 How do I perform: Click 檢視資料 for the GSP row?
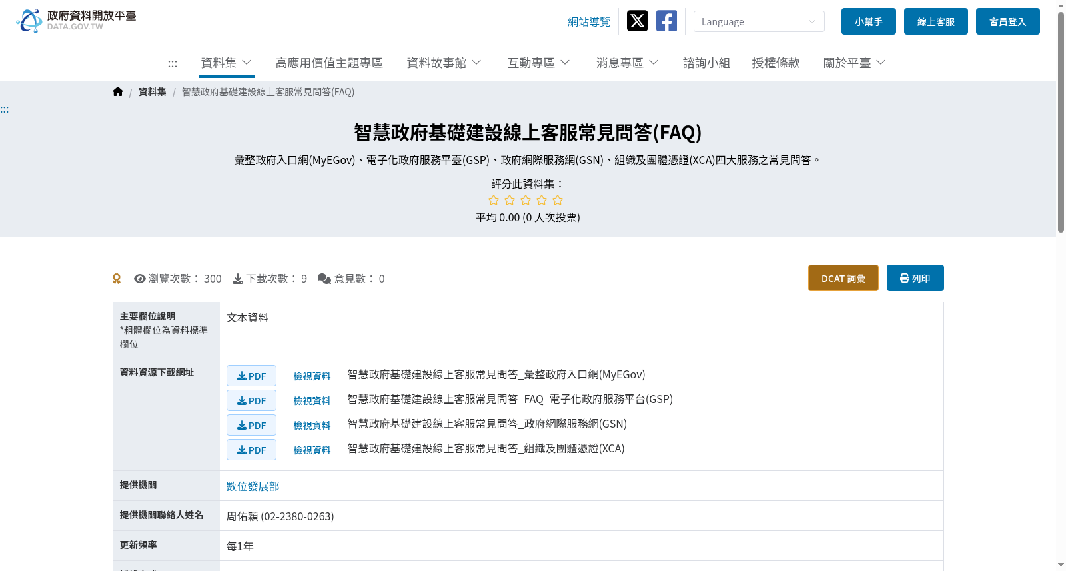point(312,401)
